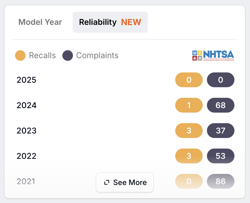Click the 2021 complaints badge showing 86
Image resolution: width=250 pixels, height=203 pixels.
pyautogui.click(x=221, y=181)
